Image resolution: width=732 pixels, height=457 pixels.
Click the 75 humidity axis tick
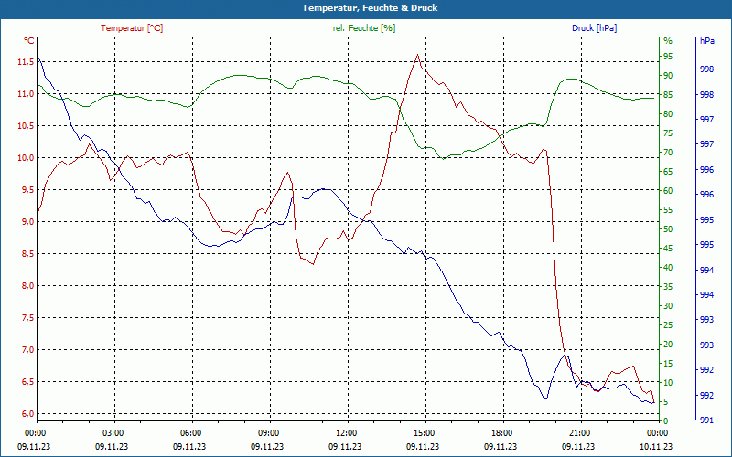(x=668, y=133)
